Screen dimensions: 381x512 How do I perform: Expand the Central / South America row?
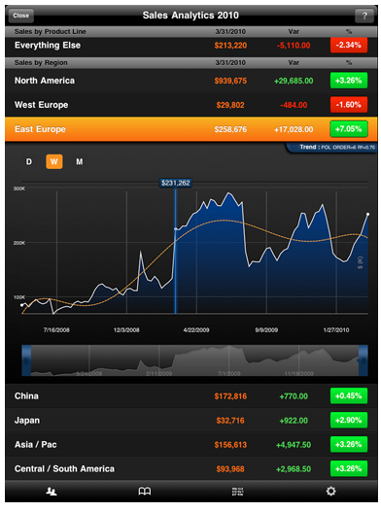191,468
